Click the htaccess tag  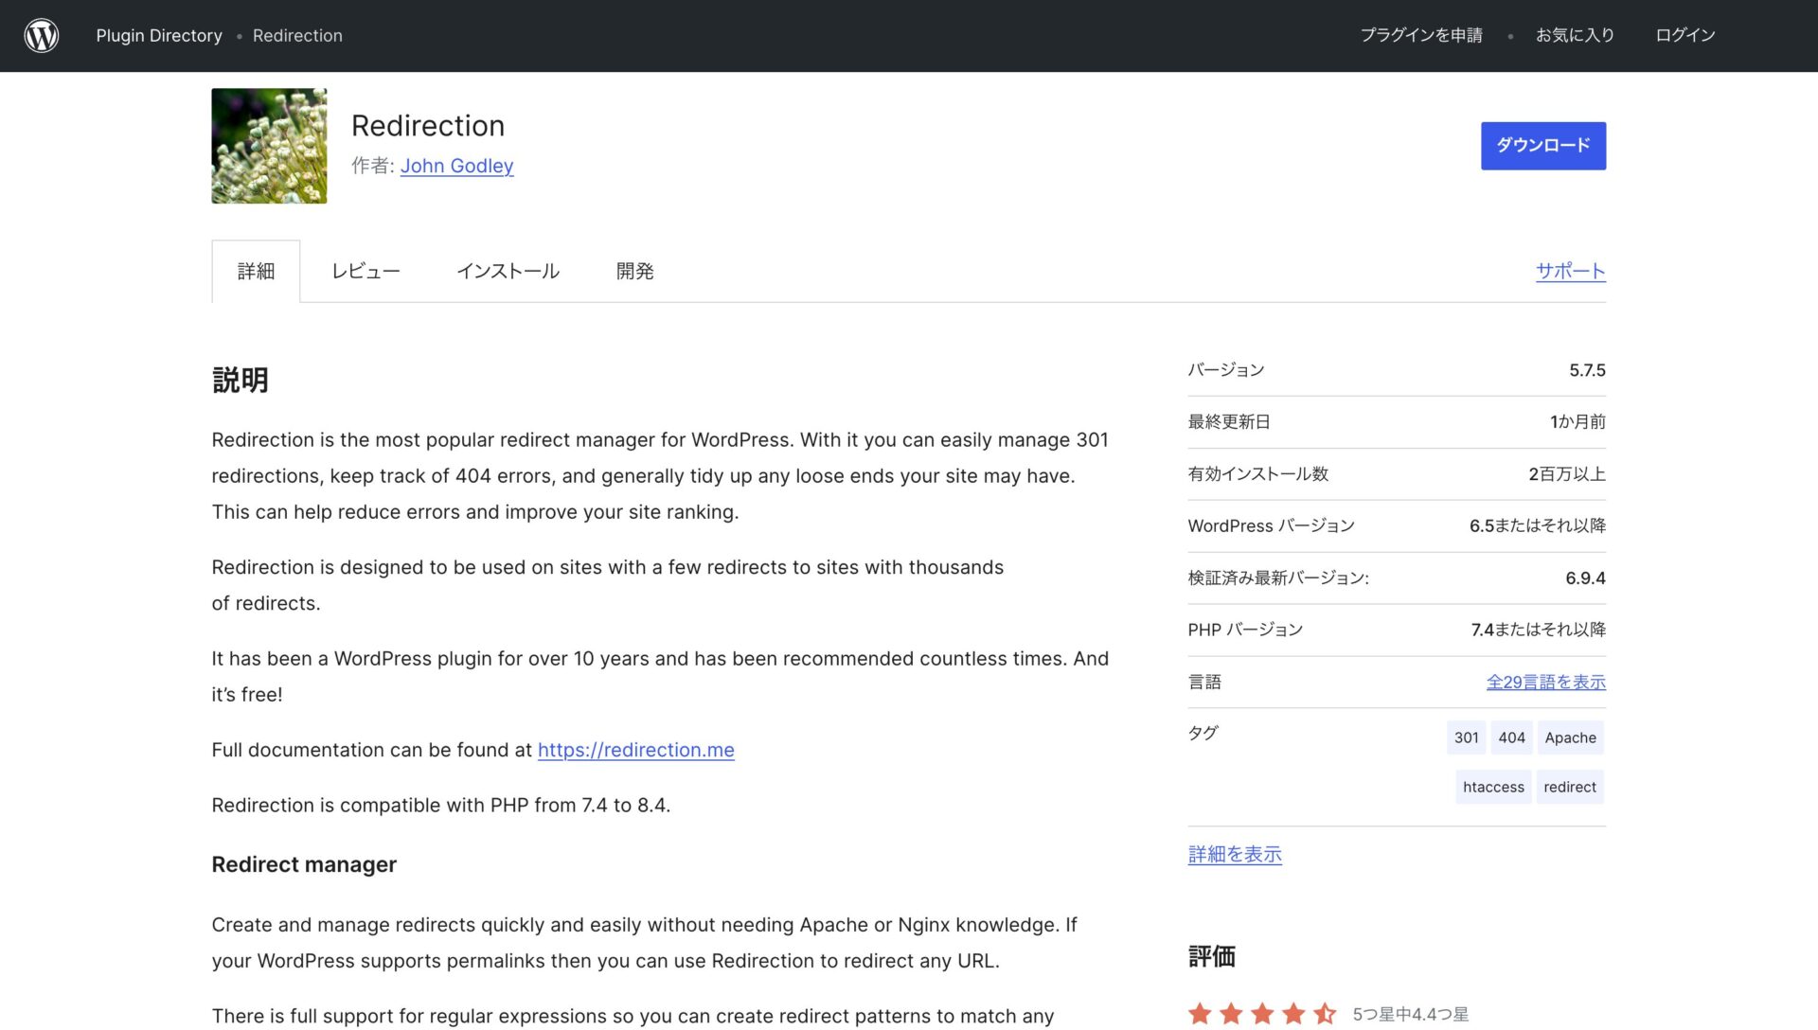[x=1493, y=787]
